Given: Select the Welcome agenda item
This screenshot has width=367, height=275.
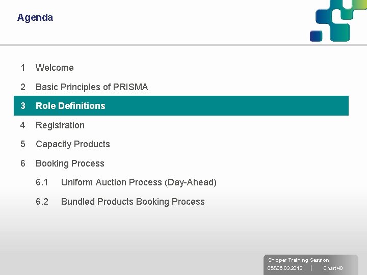Looking at the screenshot, I should tap(55, 68).
